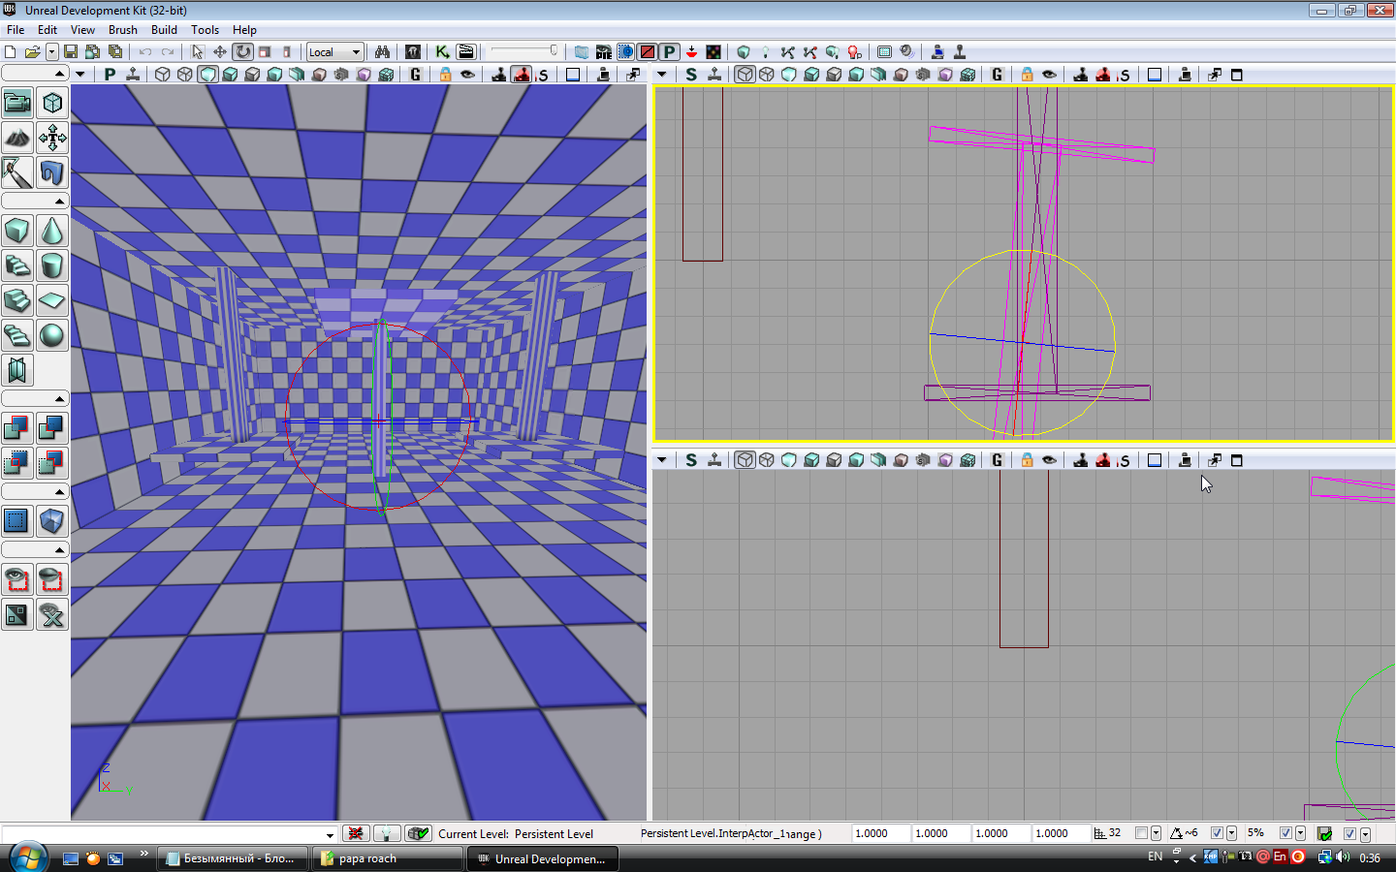
Task: Open the Build menu
Action: pyautogui.click(x=164, y=30)
